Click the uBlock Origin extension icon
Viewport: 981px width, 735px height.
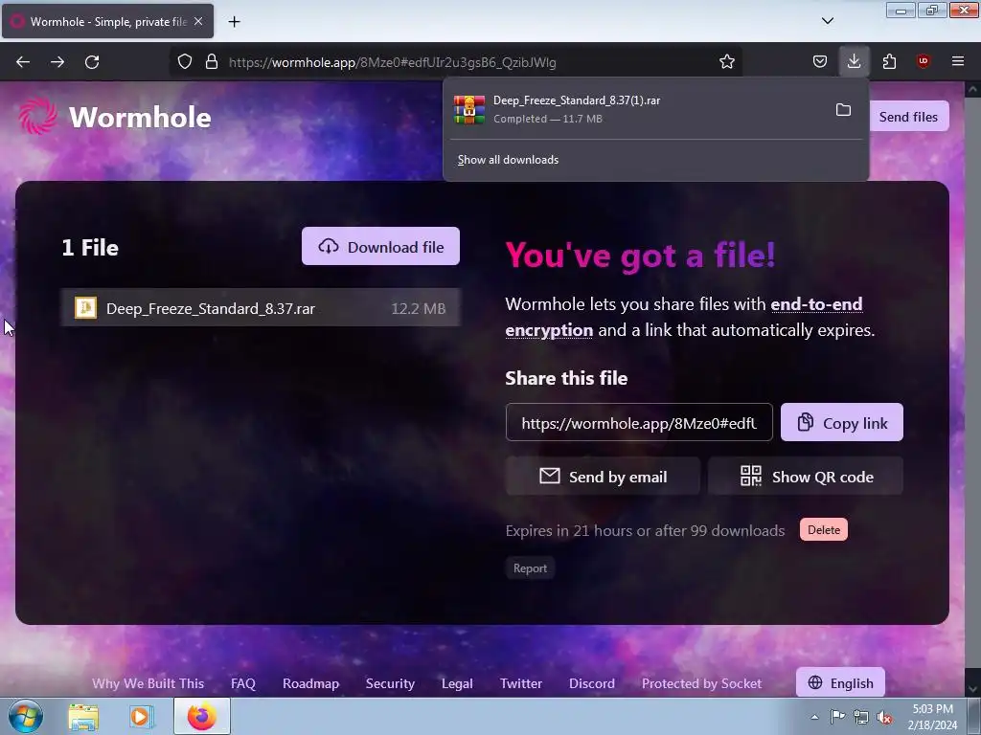pos(923,61)
